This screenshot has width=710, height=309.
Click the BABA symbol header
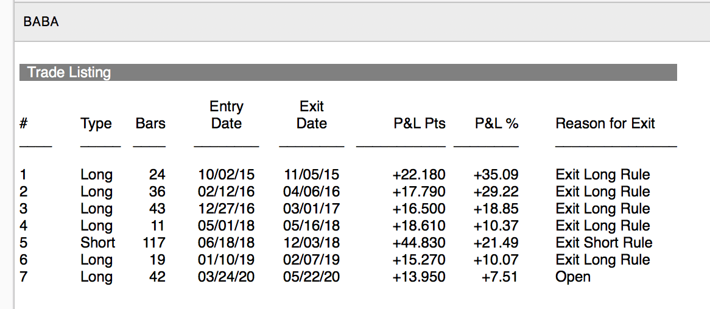coord(41,23)
